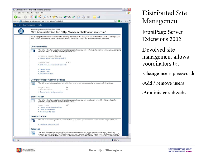Click the "Administer subwebs" slide bullet
The height and width of the screenshot is (158, 211).
click(165, 93)
